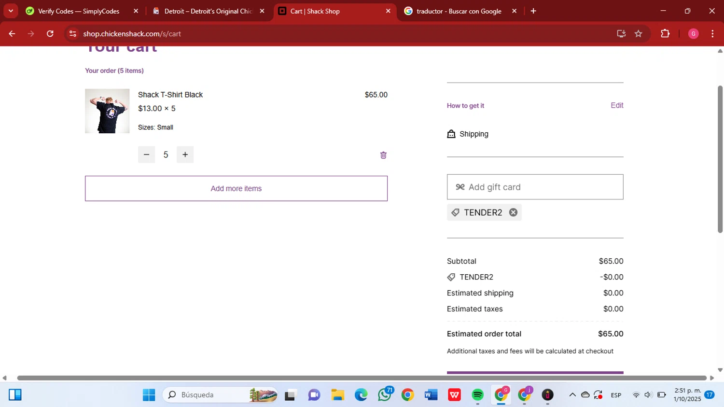The image size is (724, 407).
Task: Close the Verify Codes tab
Action: (136, 11)
